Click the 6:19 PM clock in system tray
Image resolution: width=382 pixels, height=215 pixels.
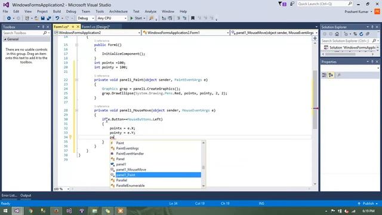click(368, 211)
